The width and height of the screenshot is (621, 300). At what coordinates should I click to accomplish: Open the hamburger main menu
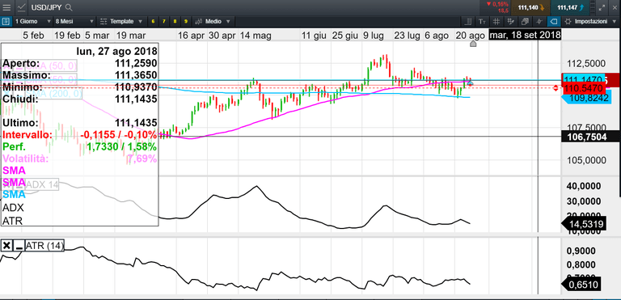tap(6, 7)
